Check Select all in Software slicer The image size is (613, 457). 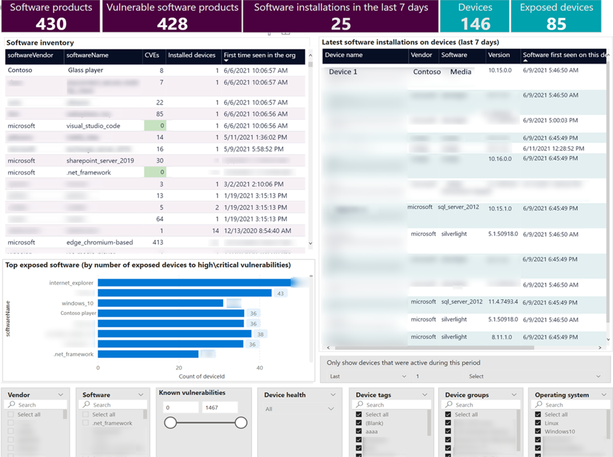(x=85, y=415)
